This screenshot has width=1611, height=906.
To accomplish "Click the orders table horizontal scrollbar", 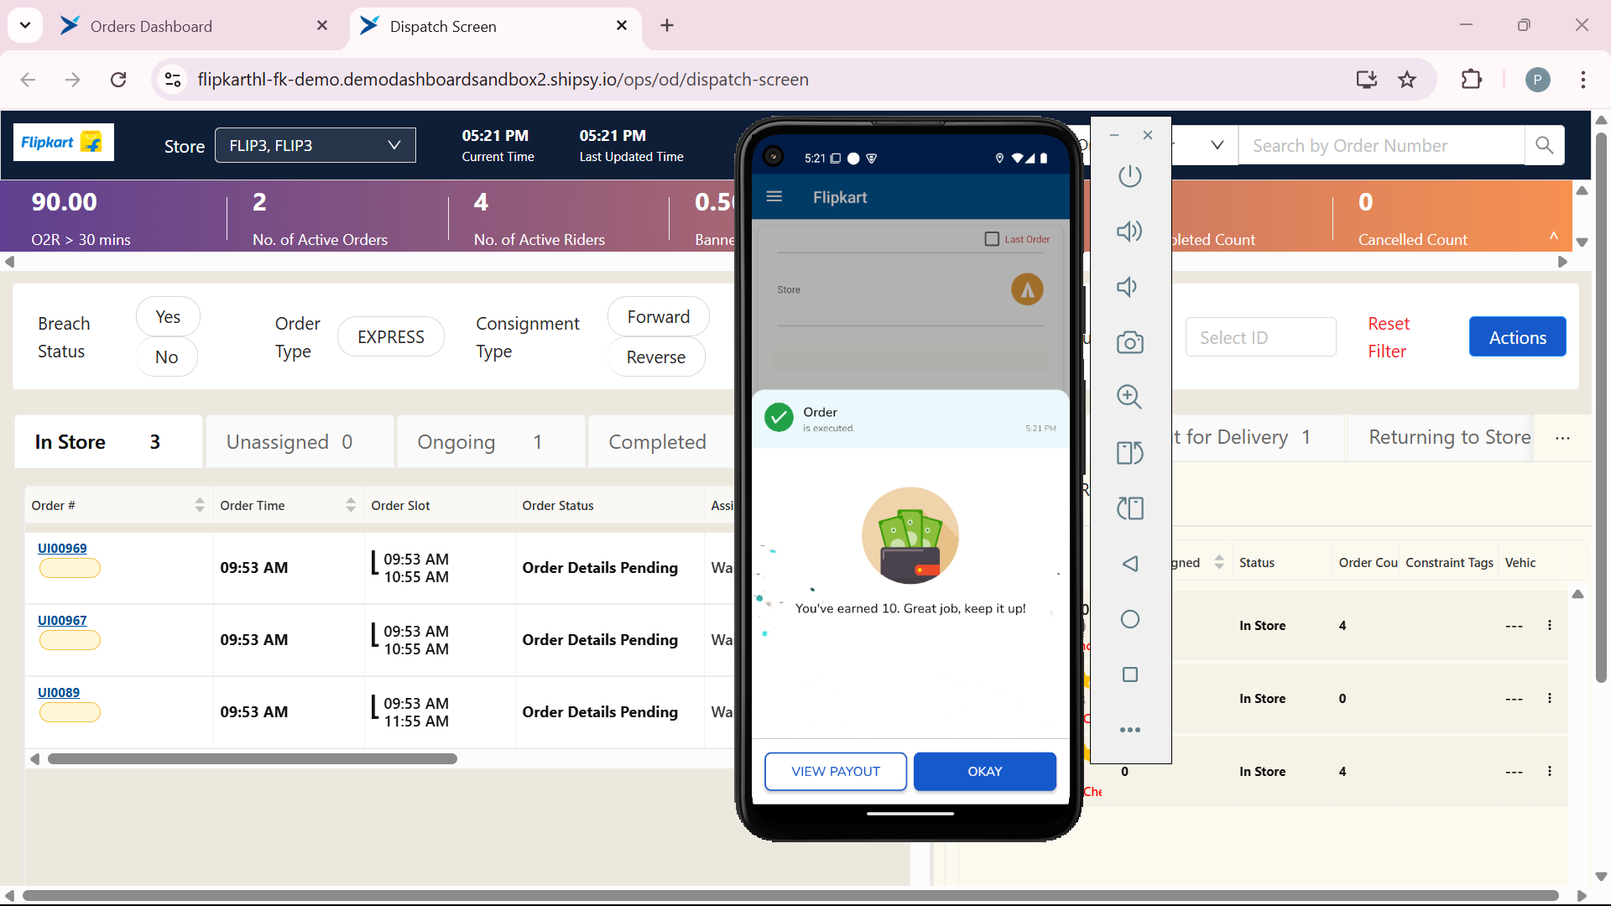I will (x=252, y=758).
